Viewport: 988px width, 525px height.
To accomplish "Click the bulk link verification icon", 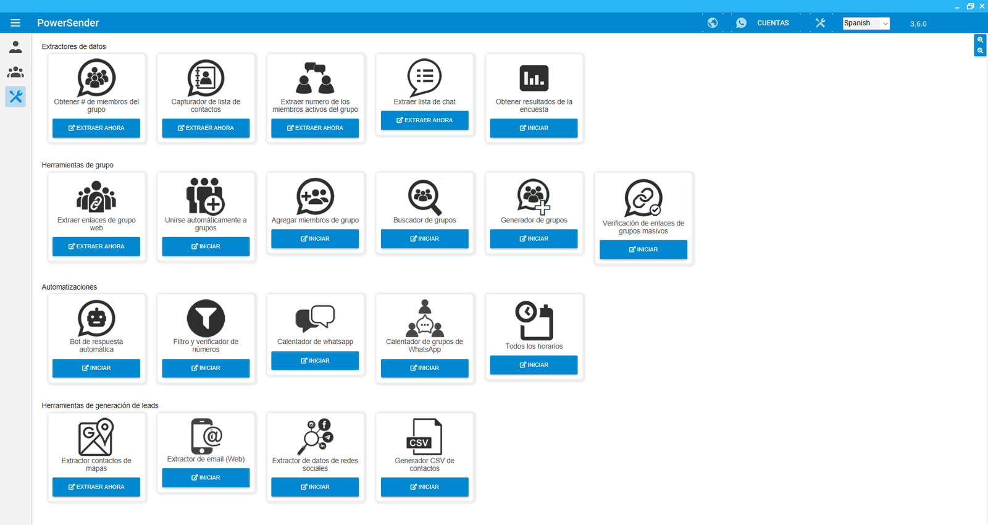I will tap(643, 198).
